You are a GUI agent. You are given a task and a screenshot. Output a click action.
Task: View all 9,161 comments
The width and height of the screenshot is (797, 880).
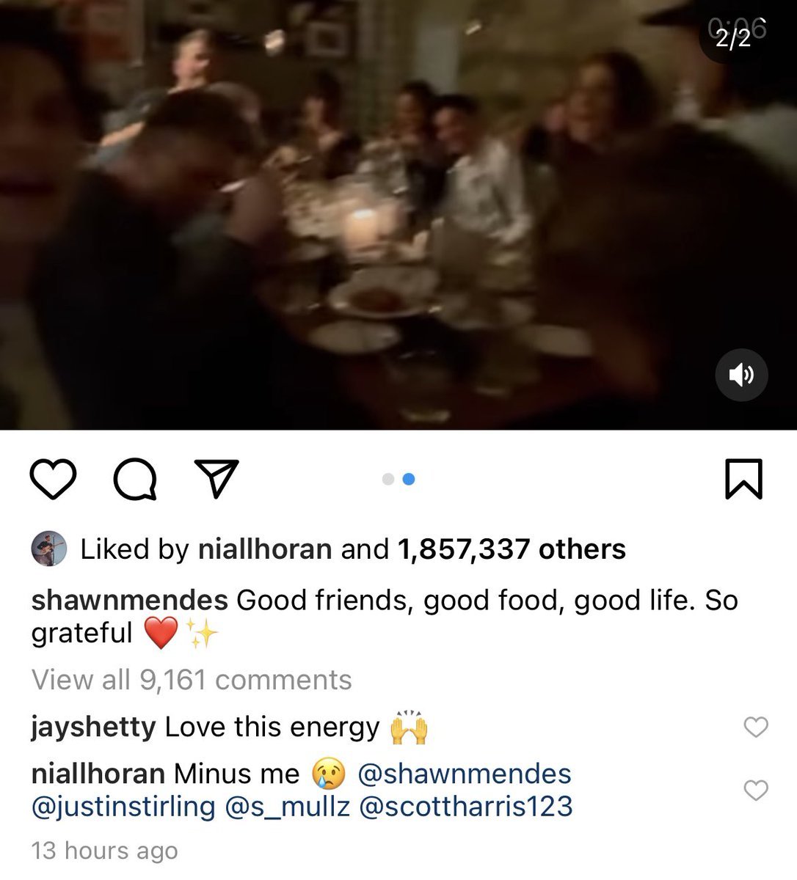point(192,680)
